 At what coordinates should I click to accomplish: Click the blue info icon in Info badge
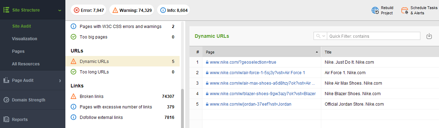pos(163,10)
